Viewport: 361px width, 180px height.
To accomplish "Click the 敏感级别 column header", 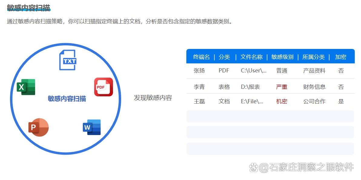I will [x=282, y=57].
